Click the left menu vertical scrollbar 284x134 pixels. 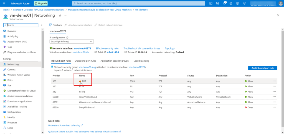[43, 49]
